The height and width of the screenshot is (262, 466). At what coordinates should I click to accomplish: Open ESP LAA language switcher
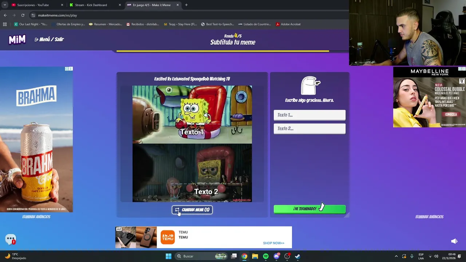[x=421, y=256]
